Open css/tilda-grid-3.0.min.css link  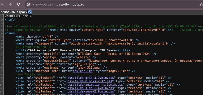coord(91,78)
